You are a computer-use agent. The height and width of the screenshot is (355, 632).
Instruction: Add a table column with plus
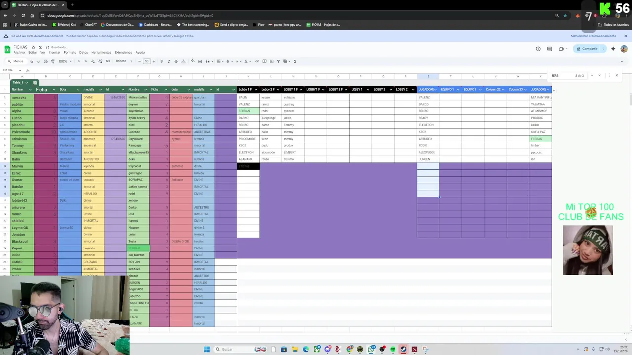[x=554, y=90]
